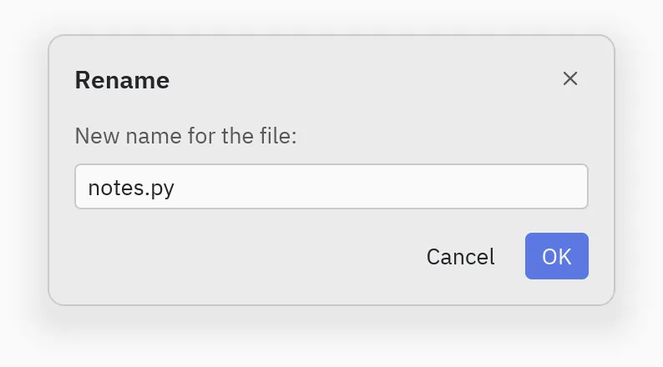Viewport: 663px width, 367px height.
Task: Click the OK button
Action: pyautogui.click(x=557, y=256)
